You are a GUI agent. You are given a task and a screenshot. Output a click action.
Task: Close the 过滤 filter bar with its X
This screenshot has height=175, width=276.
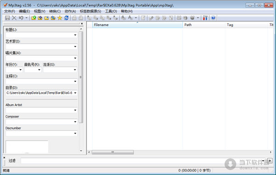tap(4, 158)
